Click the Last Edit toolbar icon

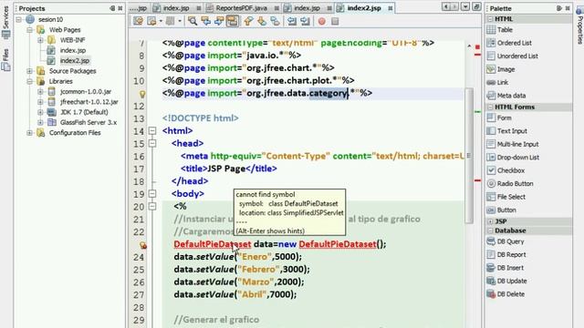tap(138, 21)
